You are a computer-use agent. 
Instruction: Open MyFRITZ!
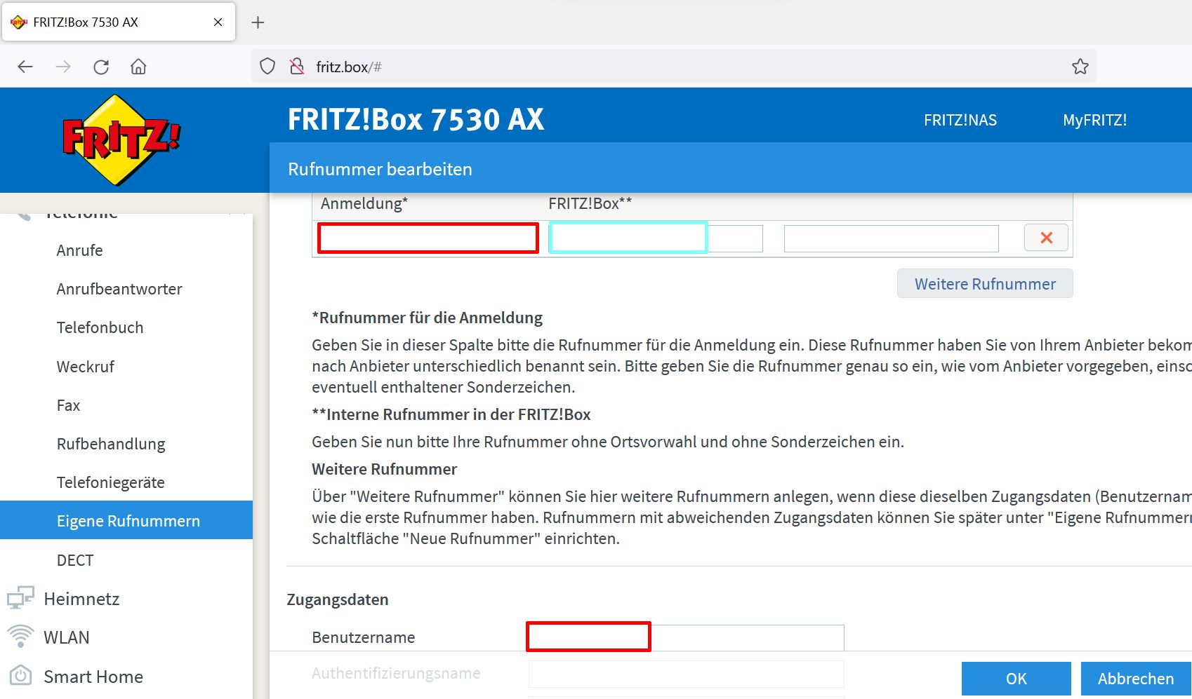pos(1094,119)
